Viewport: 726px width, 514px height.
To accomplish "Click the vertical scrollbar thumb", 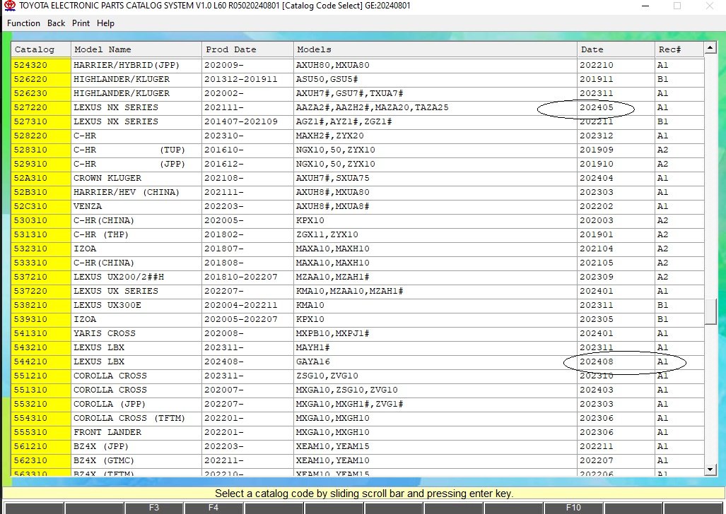I will (710, 311).
